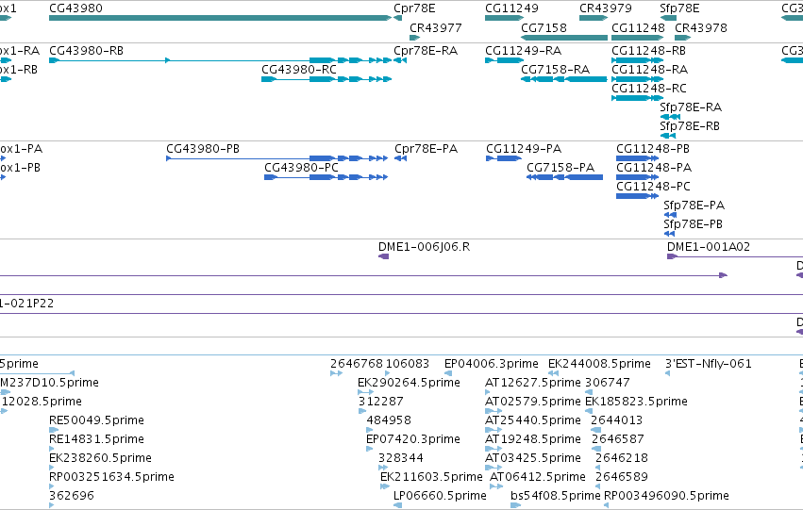Click the EP07420.3prime EST label

(x=412, y=439)
